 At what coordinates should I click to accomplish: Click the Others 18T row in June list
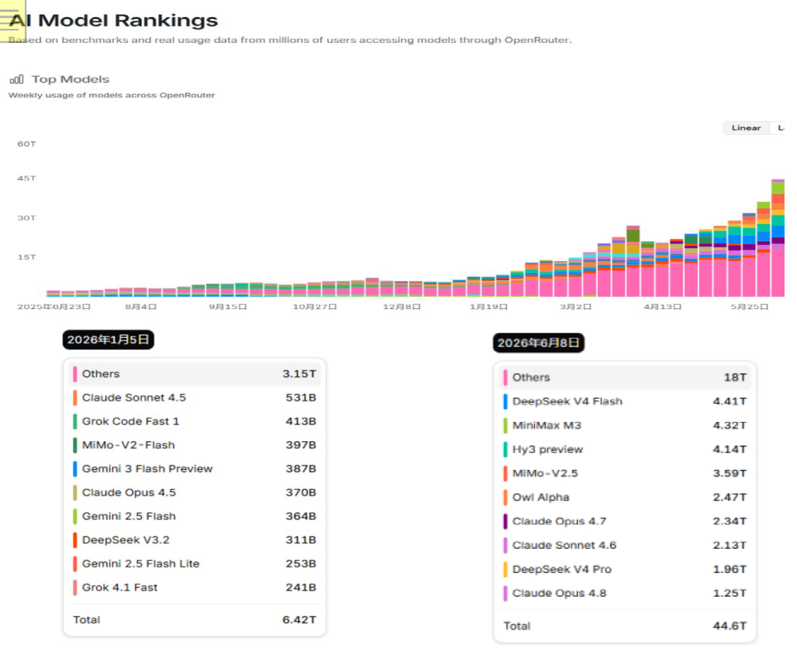[x=625, y=378]
